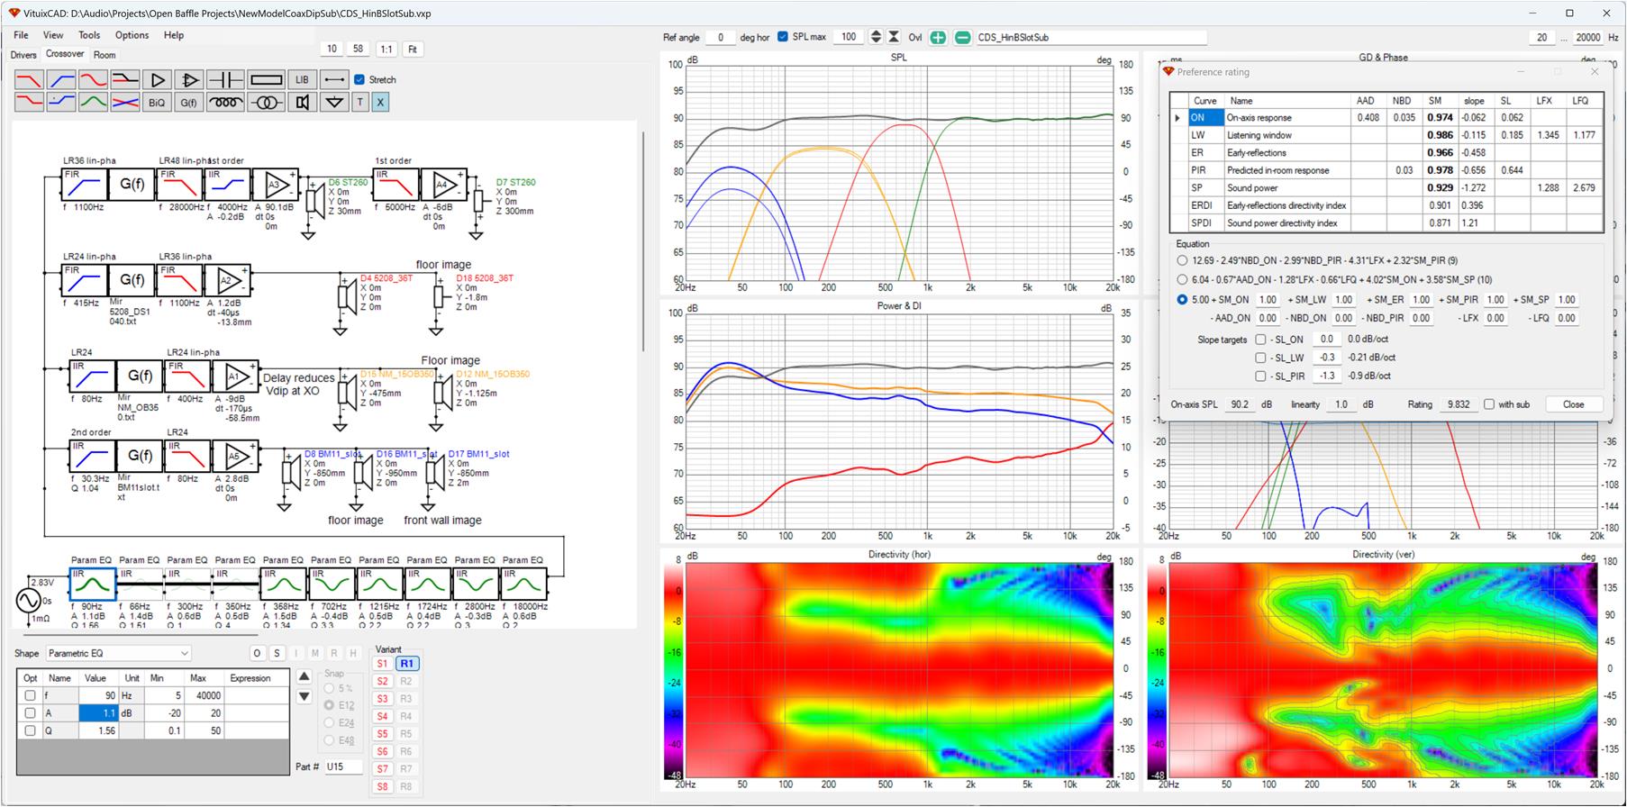The image size is (1627, 807).
Task: Click the highlighted X toolbar button
Action: click(380, 102)
